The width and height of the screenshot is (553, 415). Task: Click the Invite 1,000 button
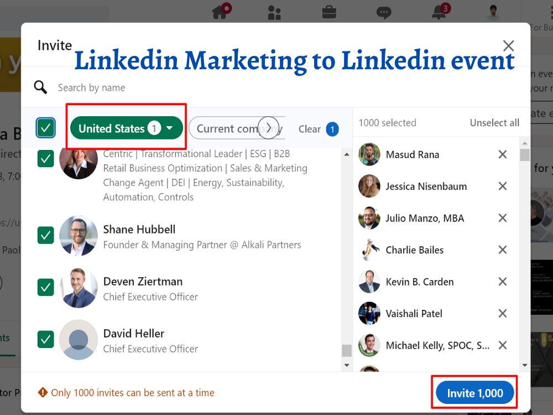(473, 392)
